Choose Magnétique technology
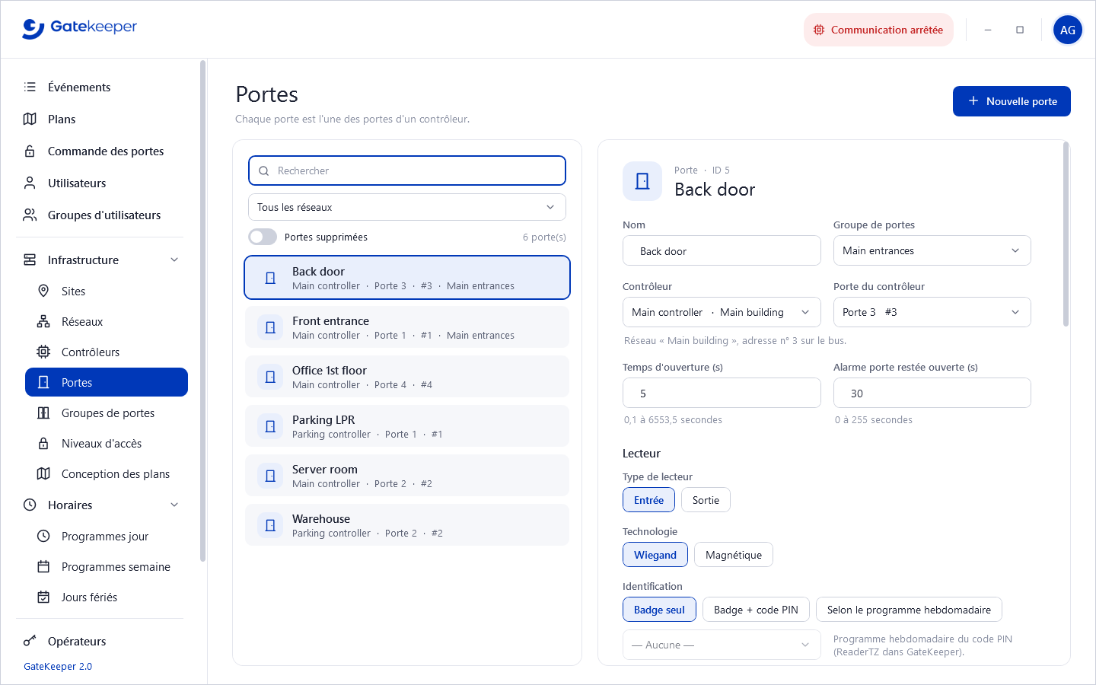 tap(734, 555)
